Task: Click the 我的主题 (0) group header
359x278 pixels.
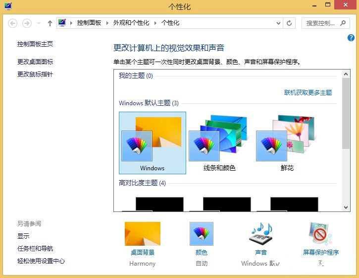Action: coord(136,75)
